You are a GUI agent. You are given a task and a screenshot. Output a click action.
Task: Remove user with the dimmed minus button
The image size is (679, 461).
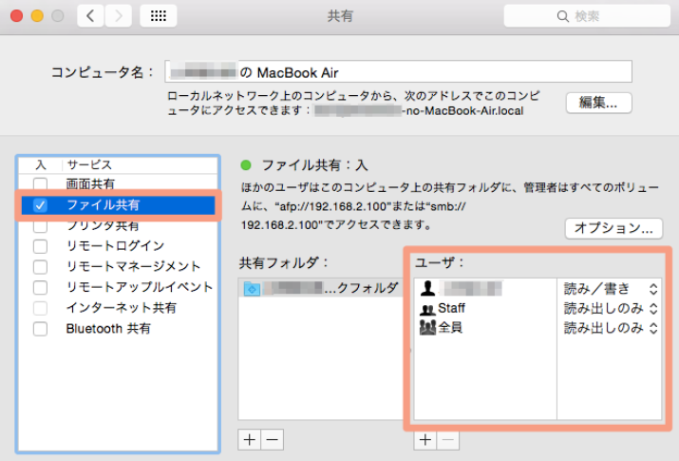tap(448, 440)
